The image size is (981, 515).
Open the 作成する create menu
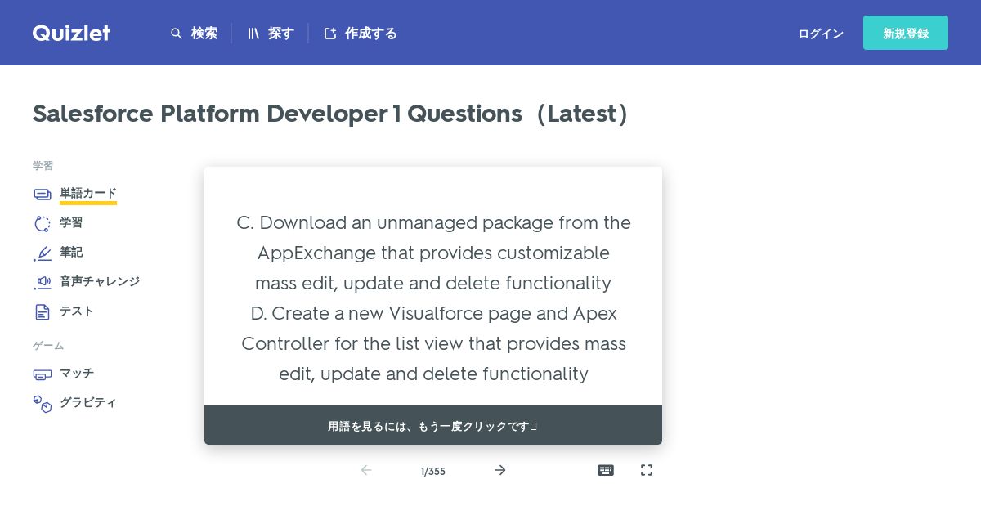(361, 34)
